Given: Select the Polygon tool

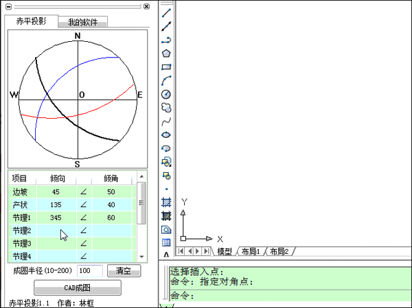Looking at the screenshot, I should (x=165, y=54).
